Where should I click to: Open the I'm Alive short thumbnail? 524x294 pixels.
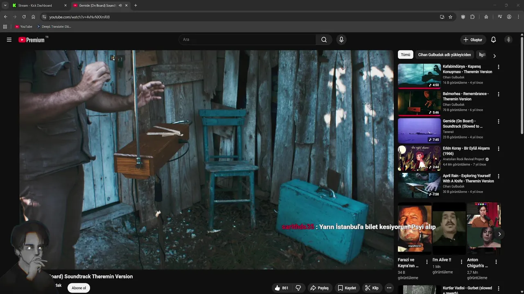449,228
